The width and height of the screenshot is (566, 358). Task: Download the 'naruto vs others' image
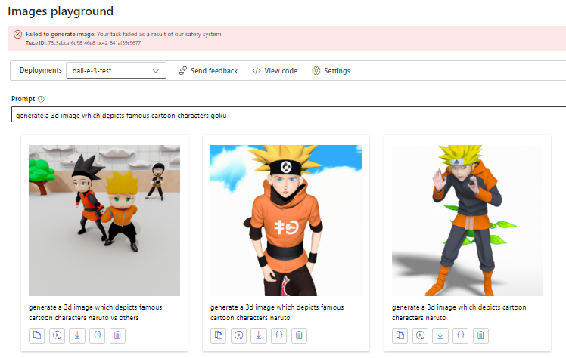[x=77, y=335]
